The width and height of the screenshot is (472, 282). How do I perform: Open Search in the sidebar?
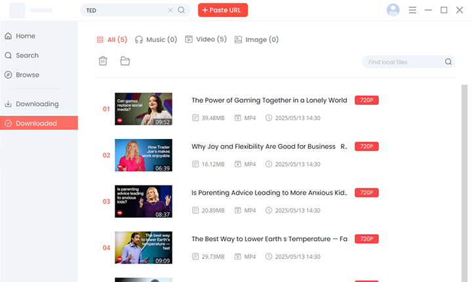point(27,56)
